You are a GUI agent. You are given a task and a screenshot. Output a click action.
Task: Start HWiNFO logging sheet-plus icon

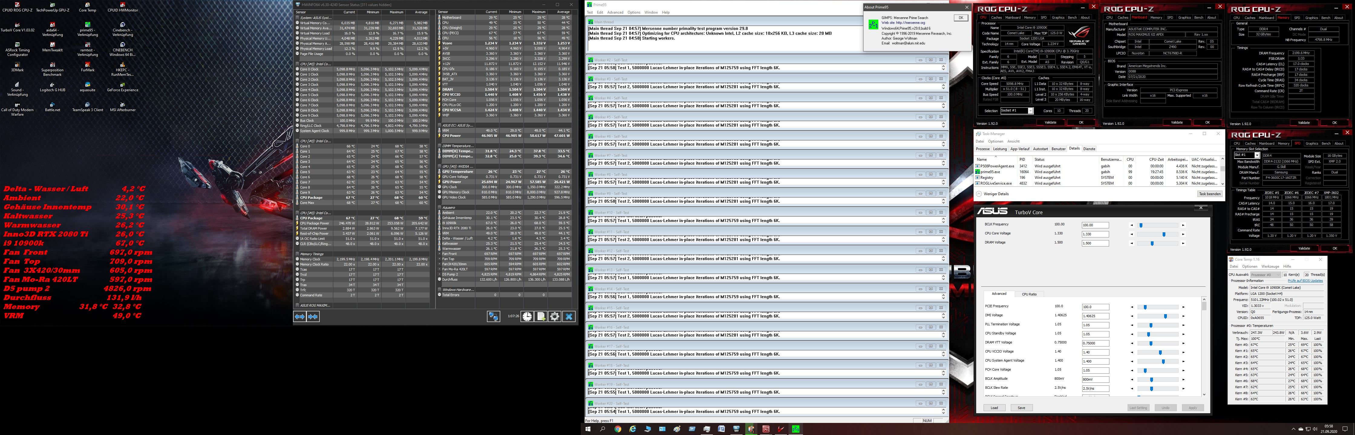(541, 316)
